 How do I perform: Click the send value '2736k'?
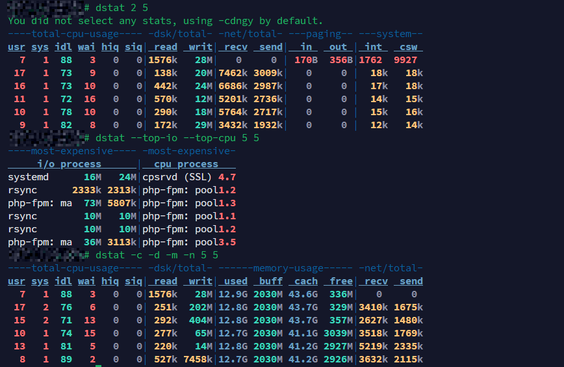pos(268,99)
